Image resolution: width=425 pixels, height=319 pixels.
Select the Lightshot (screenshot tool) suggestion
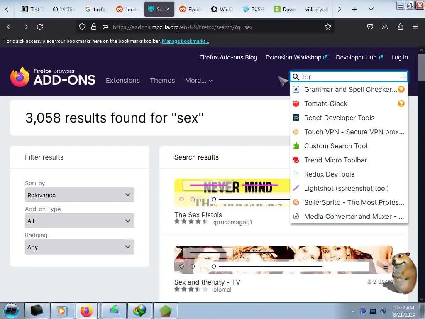349,188
